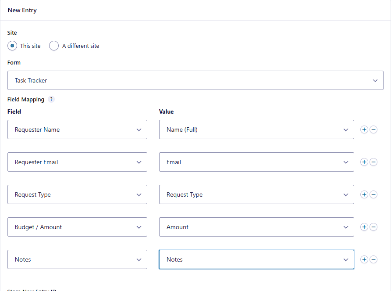This screenshot has width=391, height=291.
Task: Add a mapping row beneath Notes
Action: pos(364,259)
